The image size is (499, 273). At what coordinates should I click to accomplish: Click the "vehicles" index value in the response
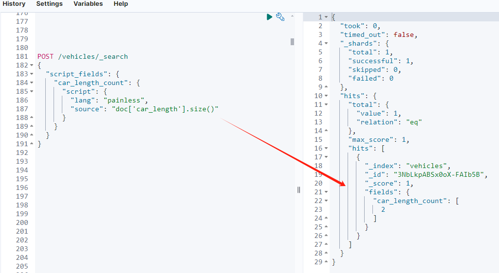pyautogui.click(x=426, y=166)
